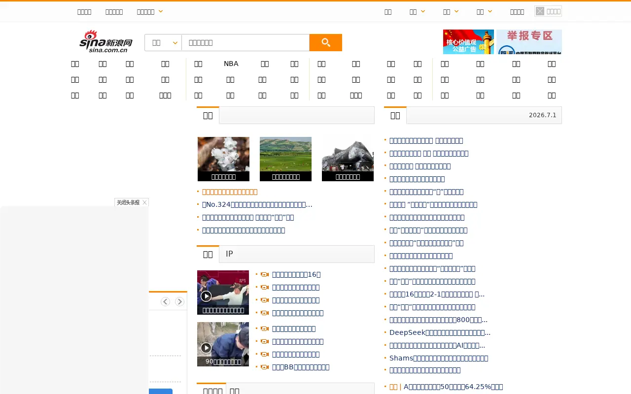Open the white flower photo thumbnail
The width and height of the screenshot is (631, 394).
tap(223, 159)
